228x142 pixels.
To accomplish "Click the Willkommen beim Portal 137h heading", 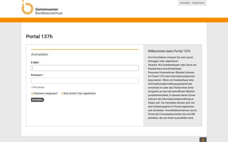I will pyautogui.click(x=169, y=51).
